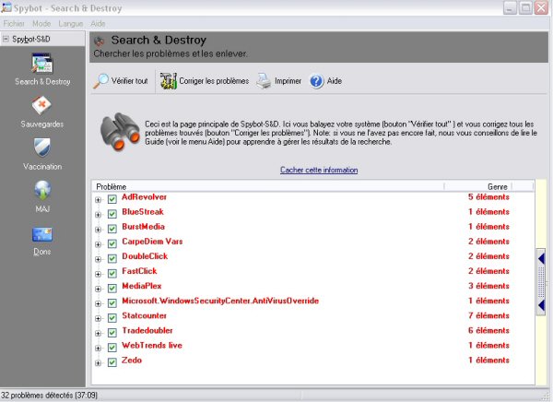Expand the BlueStreak tree node
553x402 pixels.
(98, 215)
